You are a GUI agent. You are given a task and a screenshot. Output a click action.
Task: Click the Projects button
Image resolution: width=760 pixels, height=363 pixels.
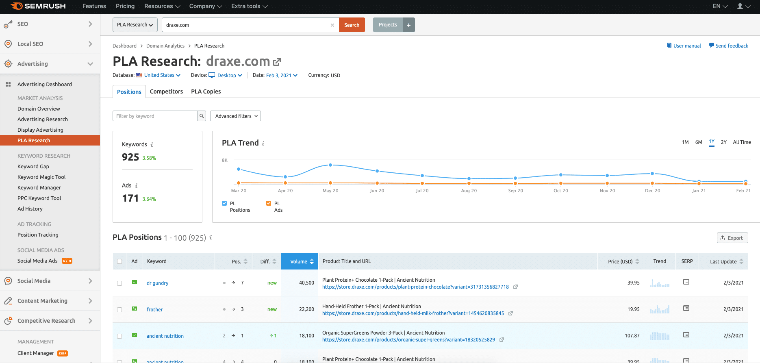point(388,25)
